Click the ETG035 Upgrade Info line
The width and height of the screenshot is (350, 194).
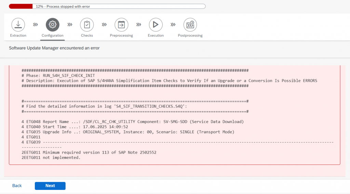tap(128, 132)
